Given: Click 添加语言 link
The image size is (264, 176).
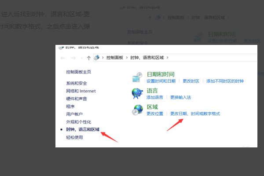Looking at the screenshot, I should click(x=154, y=97).
